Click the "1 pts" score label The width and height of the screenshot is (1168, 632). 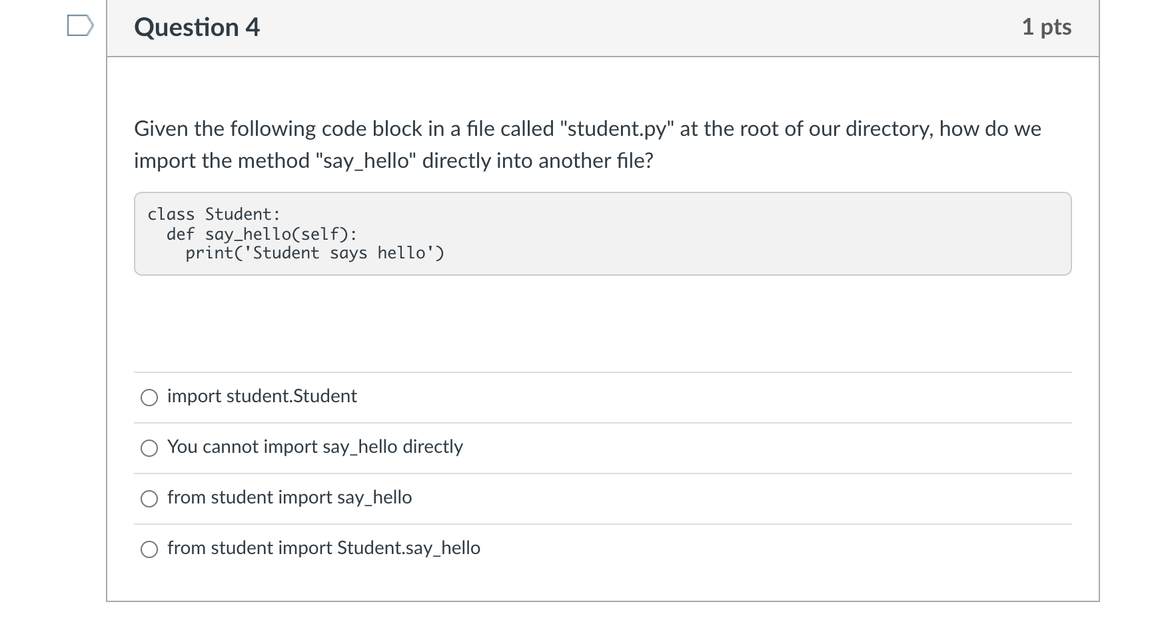[x=1046, y=27]
